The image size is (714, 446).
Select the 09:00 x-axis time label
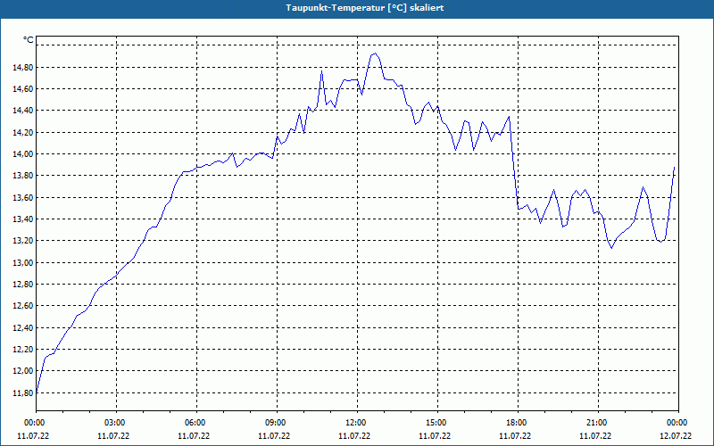point(276,423)
